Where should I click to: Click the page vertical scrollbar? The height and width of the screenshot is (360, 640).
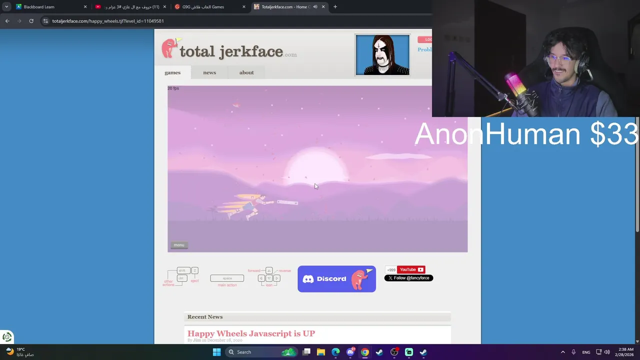pos(637,175)
